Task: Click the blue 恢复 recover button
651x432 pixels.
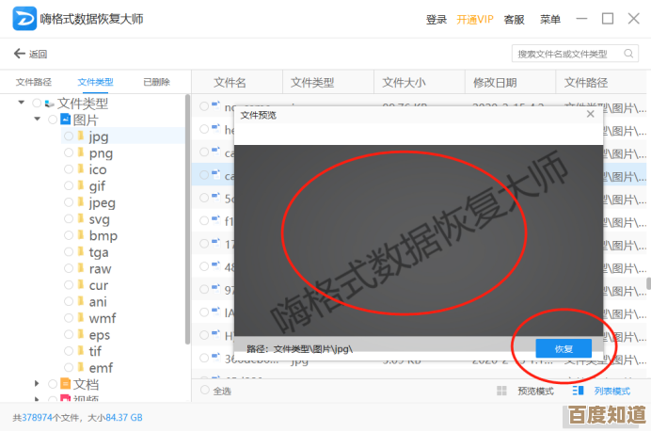Action: [x=564, y=348]
